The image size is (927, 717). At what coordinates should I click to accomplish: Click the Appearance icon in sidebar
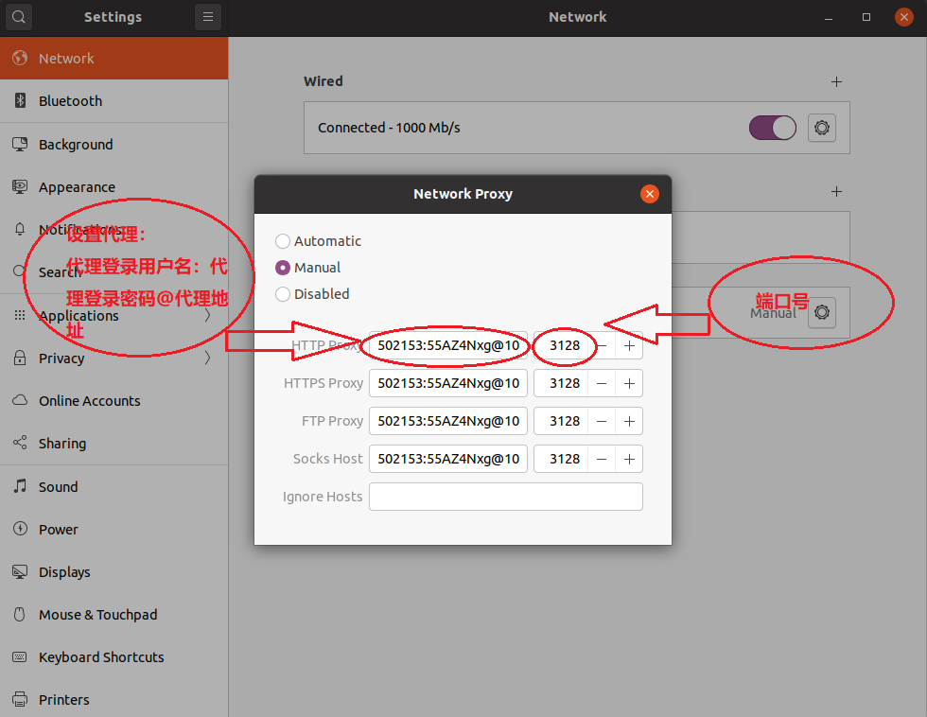click(20, 186)
